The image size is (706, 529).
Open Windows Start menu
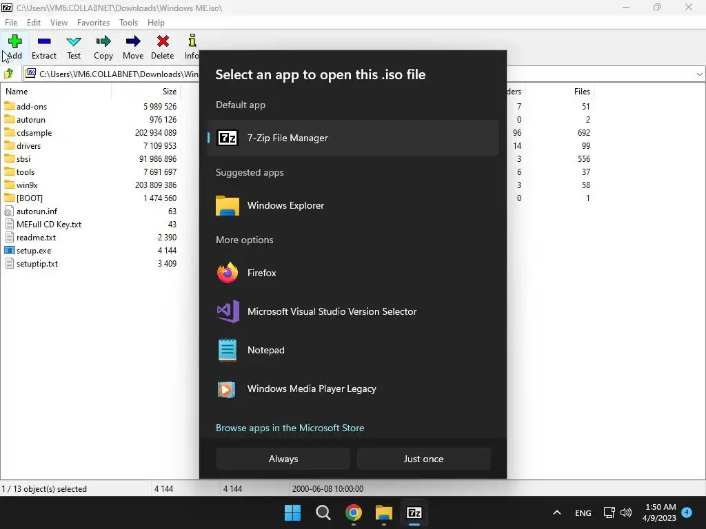[x=292, y=512]
